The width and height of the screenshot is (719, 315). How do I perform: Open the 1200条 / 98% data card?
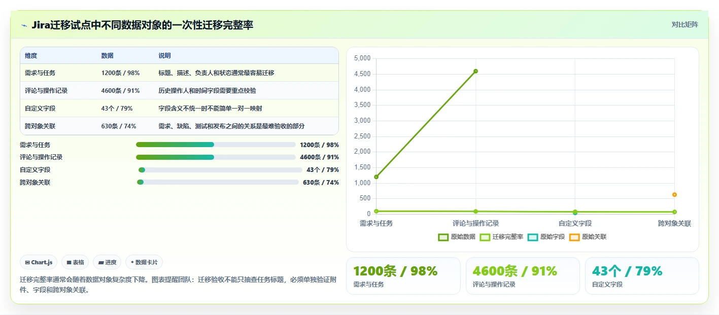[403, 276]
